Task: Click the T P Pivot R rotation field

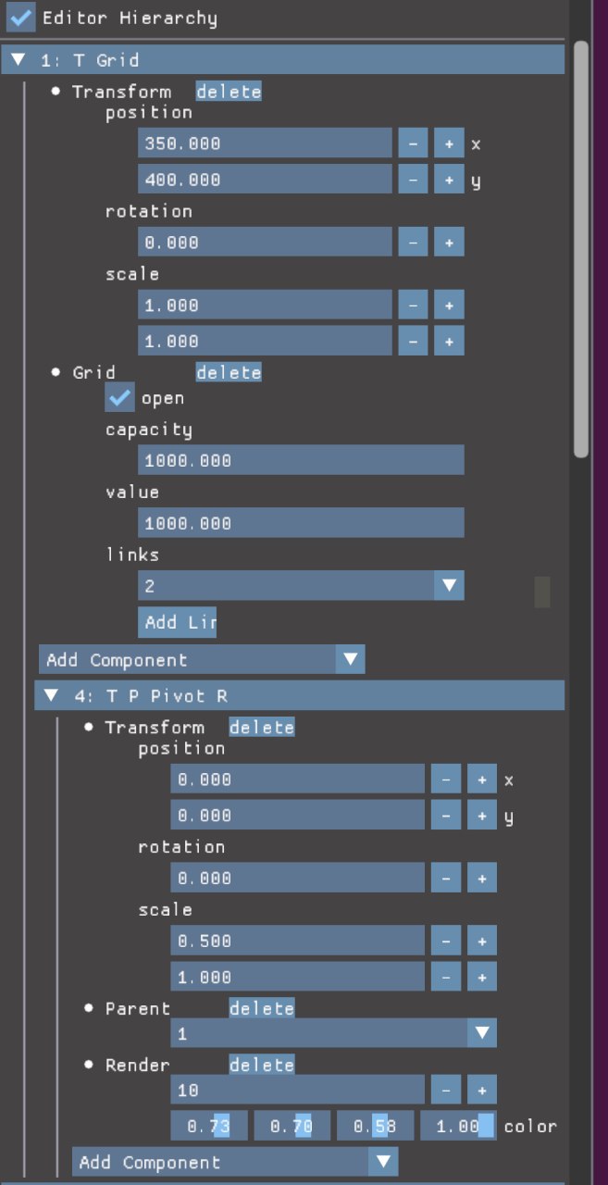Action: [x=298, y=878]
